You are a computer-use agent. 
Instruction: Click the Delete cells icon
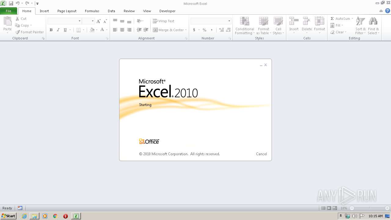point(307,21)
